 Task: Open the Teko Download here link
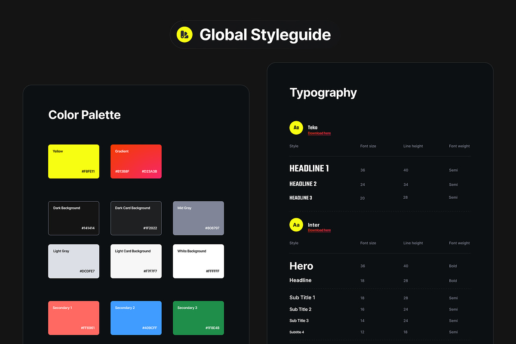pyautogui.click(x=319, y=133)
